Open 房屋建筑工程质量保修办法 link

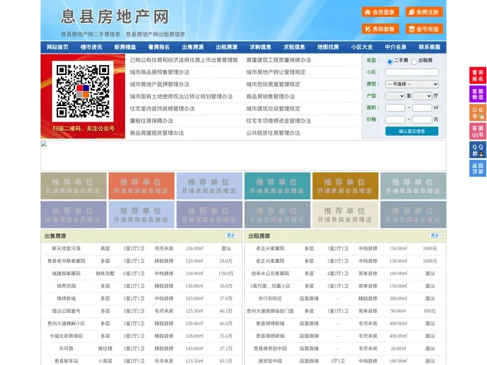coord(279,60)
